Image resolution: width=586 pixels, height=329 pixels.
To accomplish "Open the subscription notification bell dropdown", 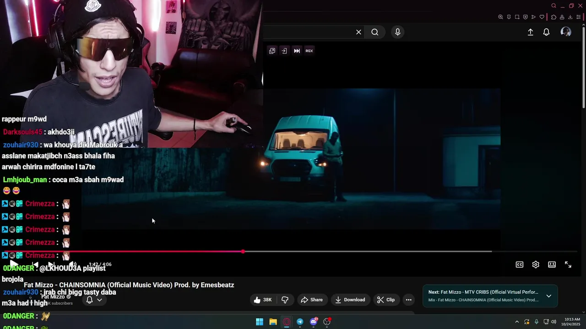I will coord(94,300).
